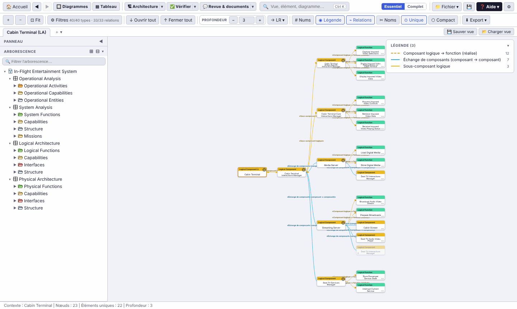Click the Seat TV Services Manager node icon
The width and height of the screenshot is (517, 309).
tap(343, 279)
